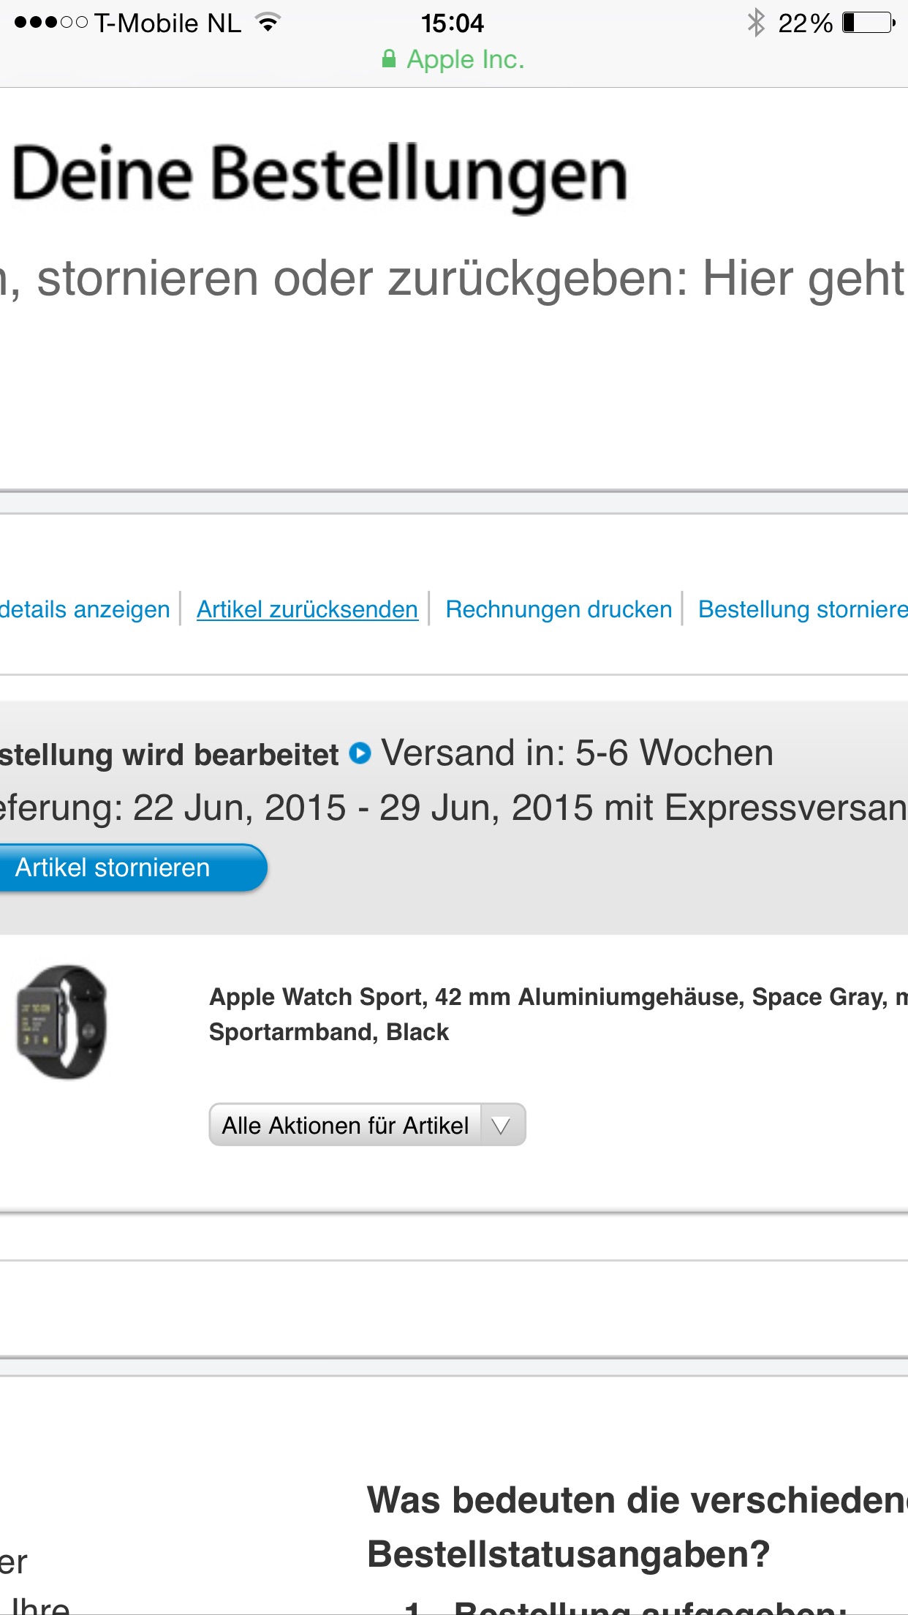Open the 'Artikel zurücksenden' link
The image size is (908, 1615).
tap(307, 609)
